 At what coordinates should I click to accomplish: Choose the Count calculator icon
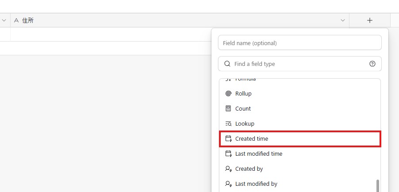tap(228, 109)
